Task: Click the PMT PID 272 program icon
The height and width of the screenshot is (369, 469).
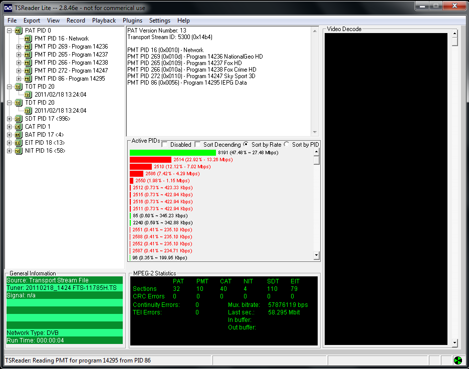Action: (x=28, y=71)
